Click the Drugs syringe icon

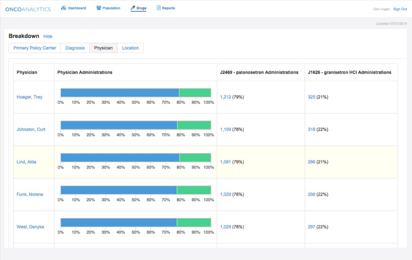click(133, 8)
